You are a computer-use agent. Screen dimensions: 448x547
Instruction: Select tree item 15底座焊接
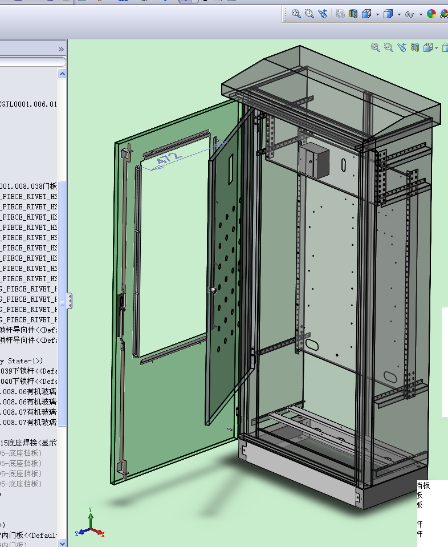[28, 443]
